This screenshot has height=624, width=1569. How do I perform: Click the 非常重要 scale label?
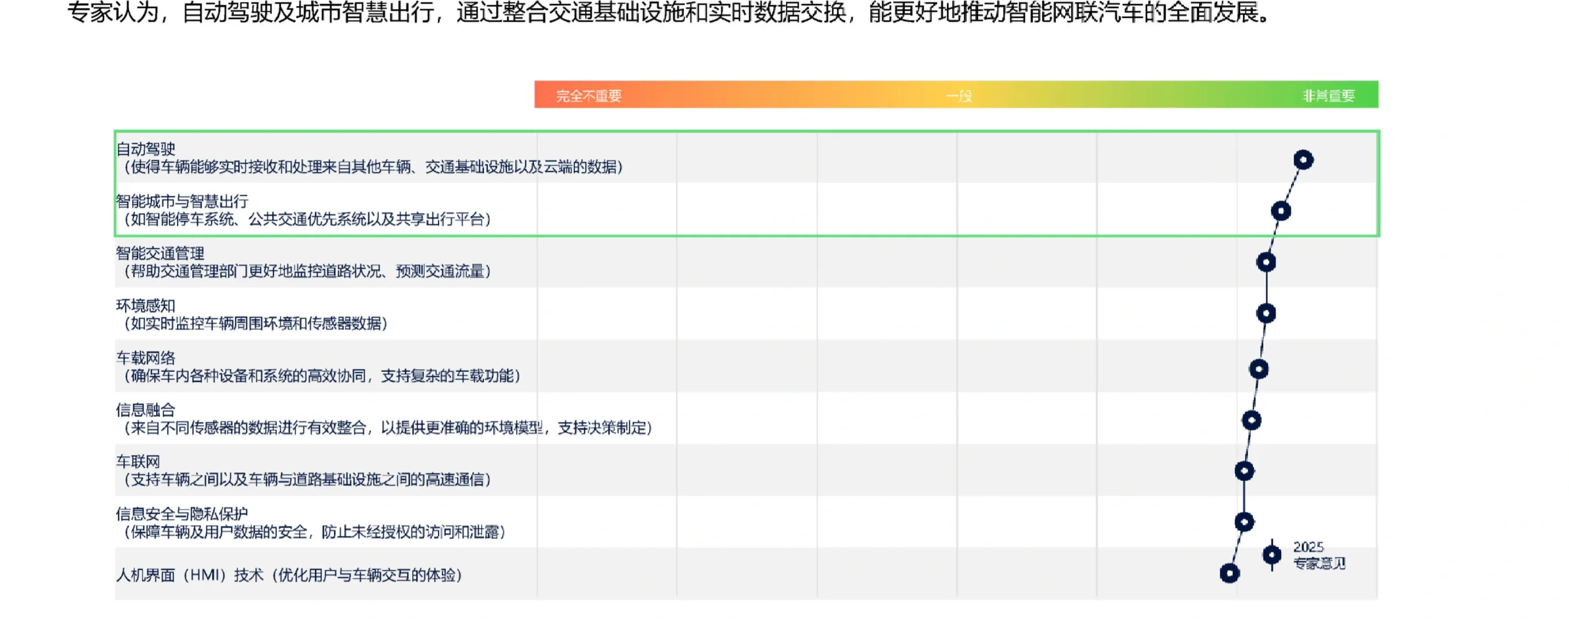[1329, 95]
